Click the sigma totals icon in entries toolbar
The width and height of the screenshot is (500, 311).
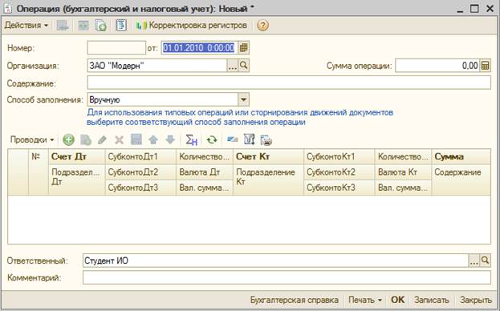[x=191, y=139]
